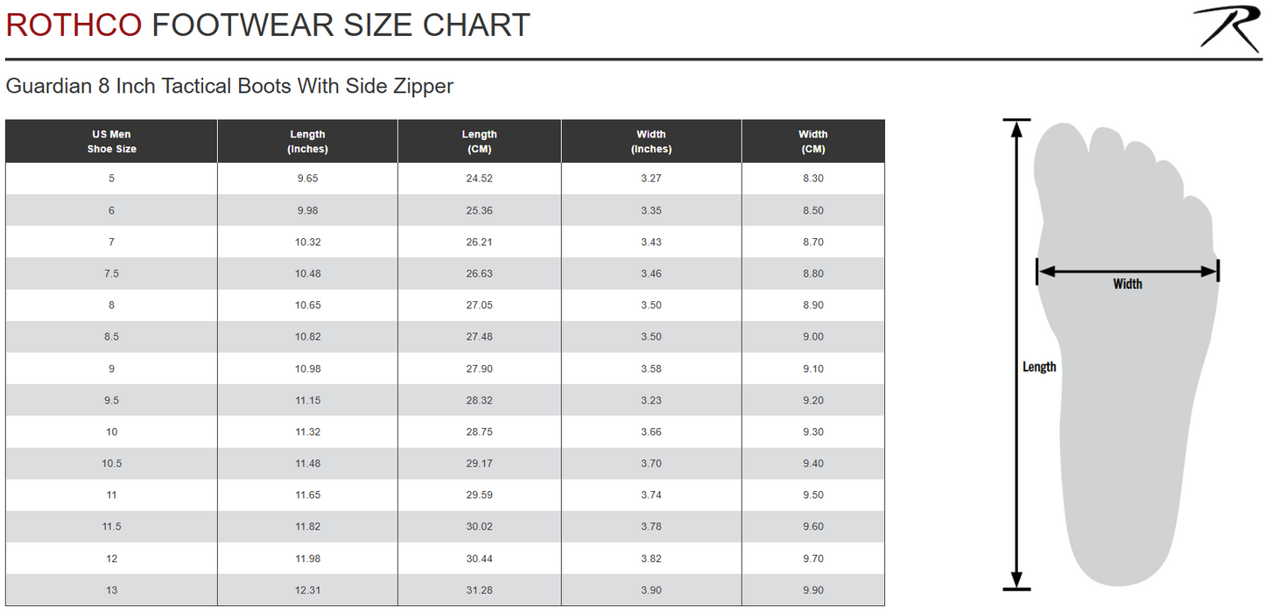Click the 3.23 width value for size 9.5
This screenshot has width=1265, height=612.
click(x=651, y=400)
